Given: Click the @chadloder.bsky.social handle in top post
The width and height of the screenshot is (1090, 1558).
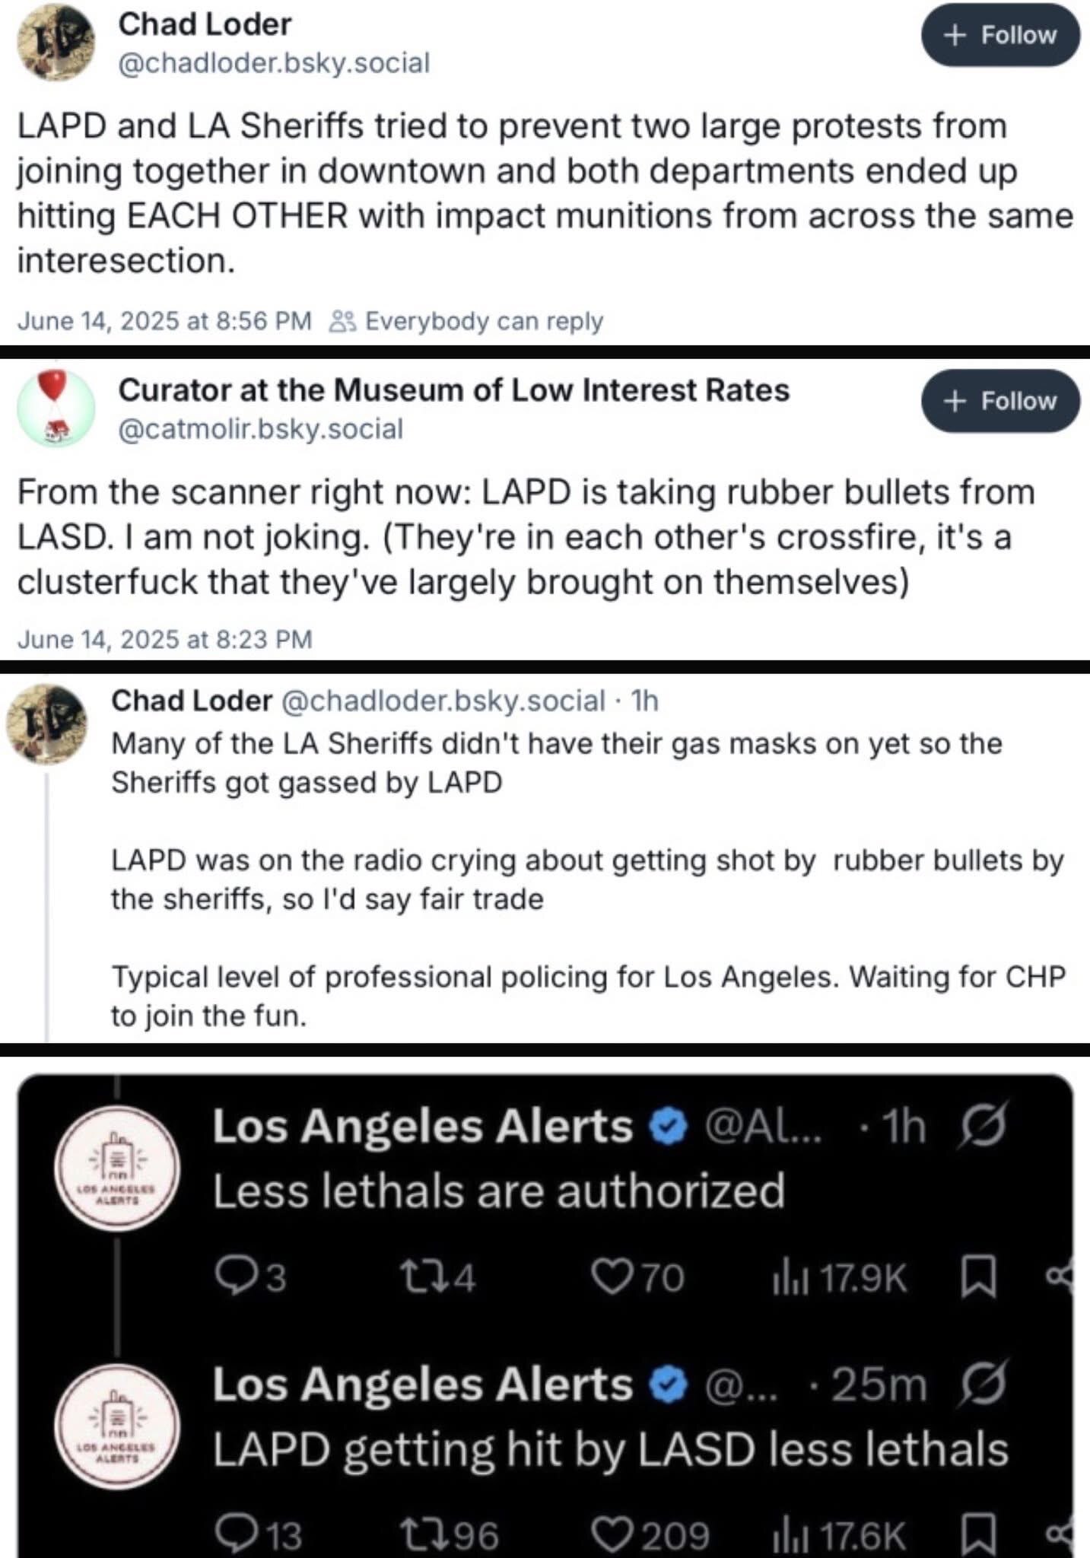Looking at the screenshot, I should tap(274, 62).
